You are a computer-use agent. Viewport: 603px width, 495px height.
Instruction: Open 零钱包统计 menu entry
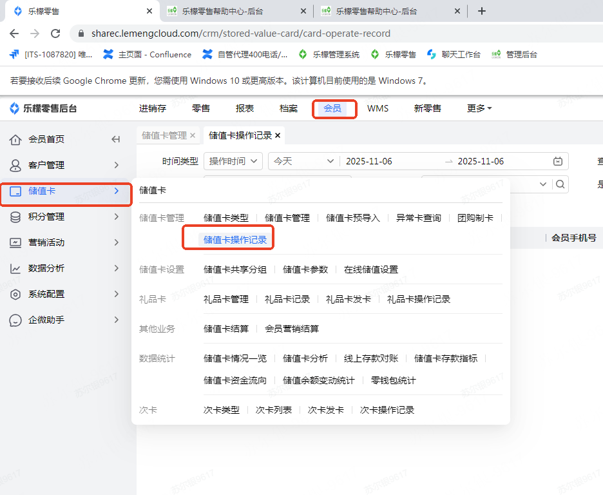pos(394,380)
